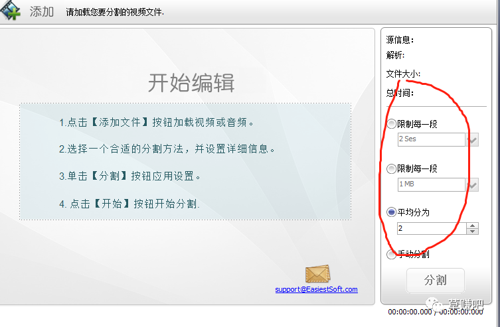The width and height of the screenshot is (500, 327).
Task: Click the 源信息 label
Action: tap(400, 40)
